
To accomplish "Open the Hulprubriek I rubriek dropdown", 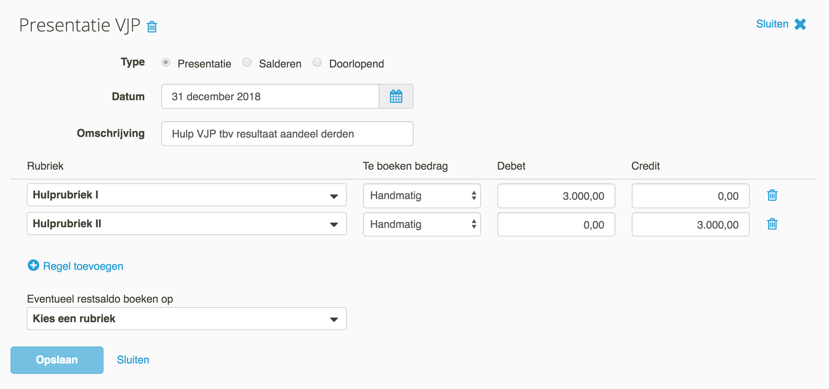I will [187, 195].
